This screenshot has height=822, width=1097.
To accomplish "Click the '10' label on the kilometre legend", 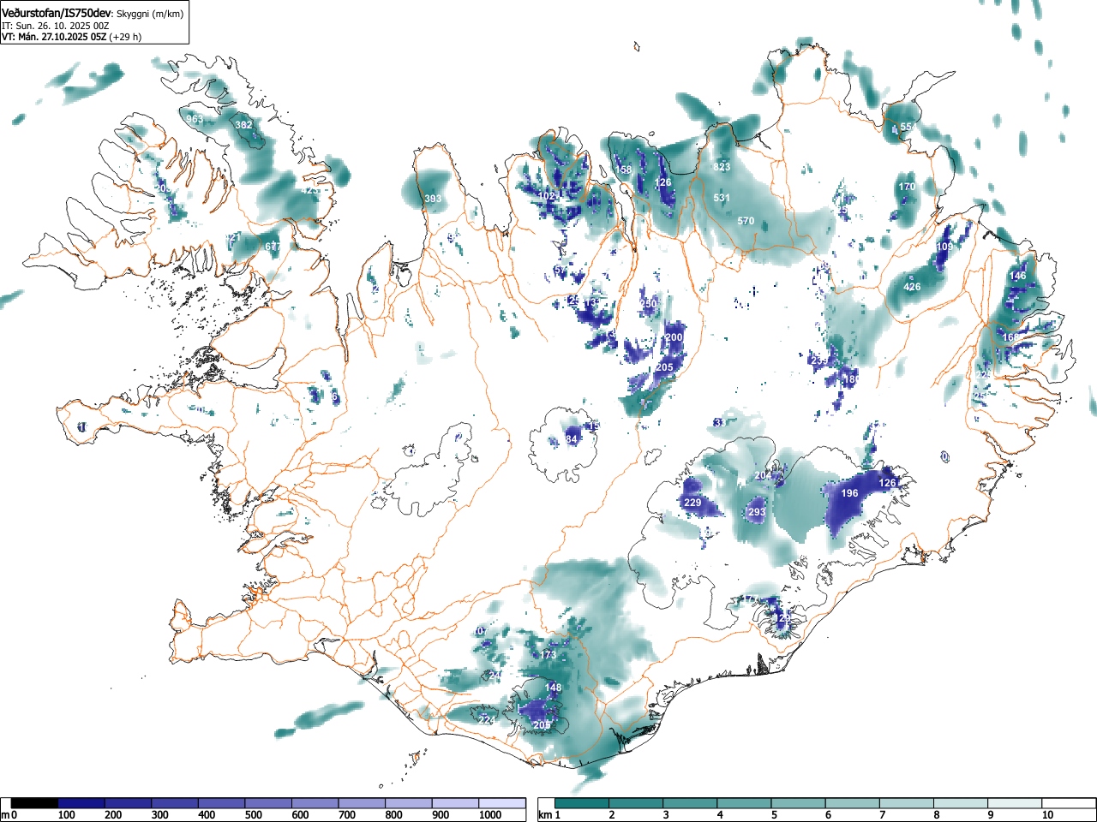I will [1047, 815].
